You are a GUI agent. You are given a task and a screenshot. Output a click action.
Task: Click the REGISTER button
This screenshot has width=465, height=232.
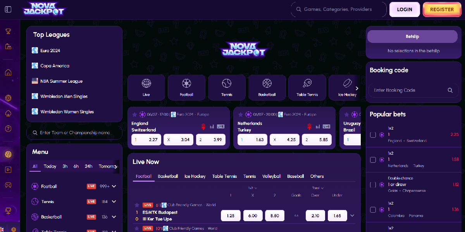[x=442, y=10]
